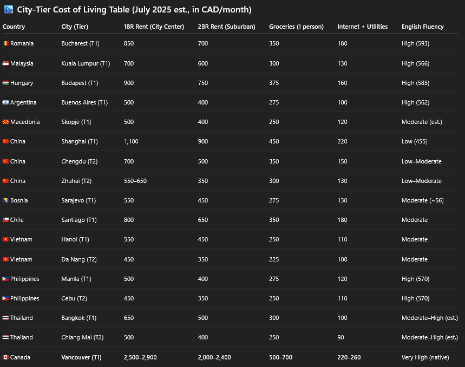Click the Macedonia flag icon
465x367 pixels.
click(5, 122)
